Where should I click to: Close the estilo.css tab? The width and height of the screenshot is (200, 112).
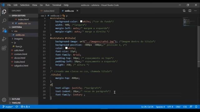(77, 11)
